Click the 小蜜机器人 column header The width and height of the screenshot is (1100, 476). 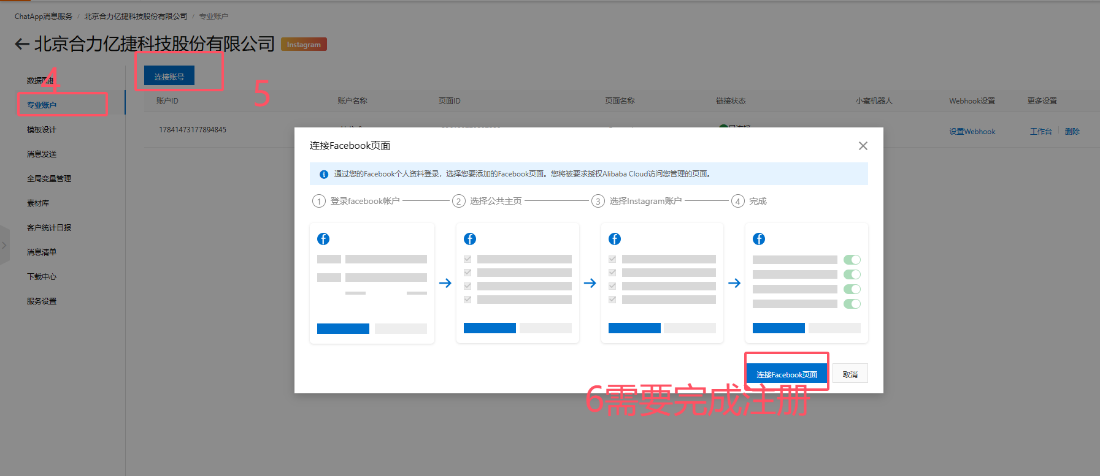point(874,101)
